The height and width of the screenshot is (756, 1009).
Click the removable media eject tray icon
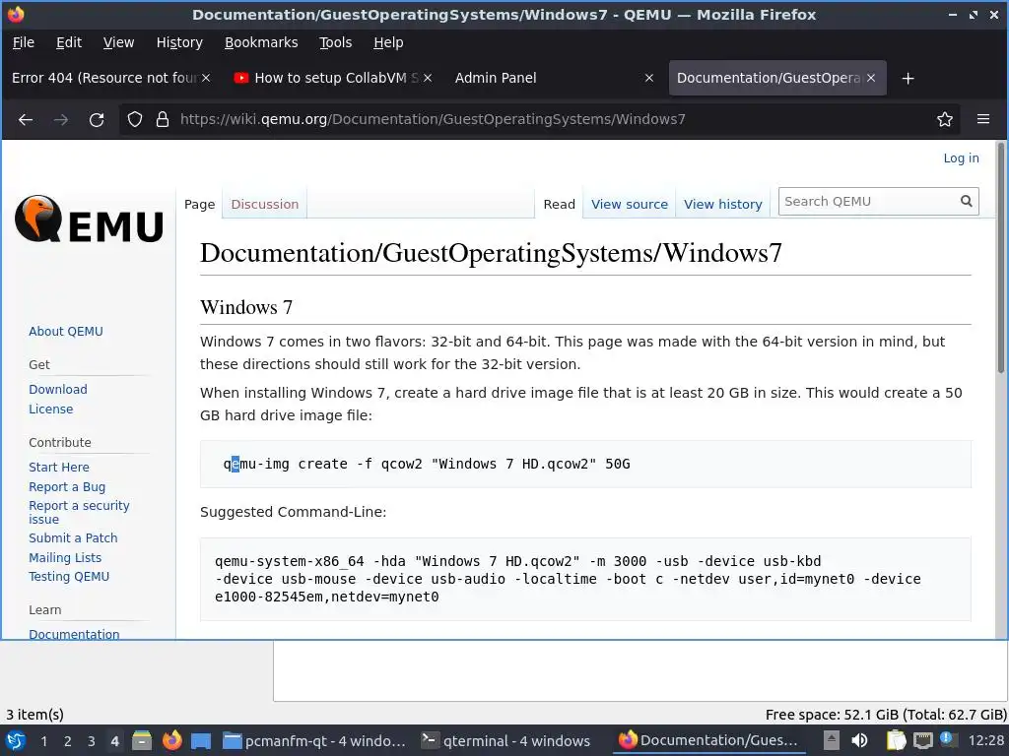tap(832, 741)
